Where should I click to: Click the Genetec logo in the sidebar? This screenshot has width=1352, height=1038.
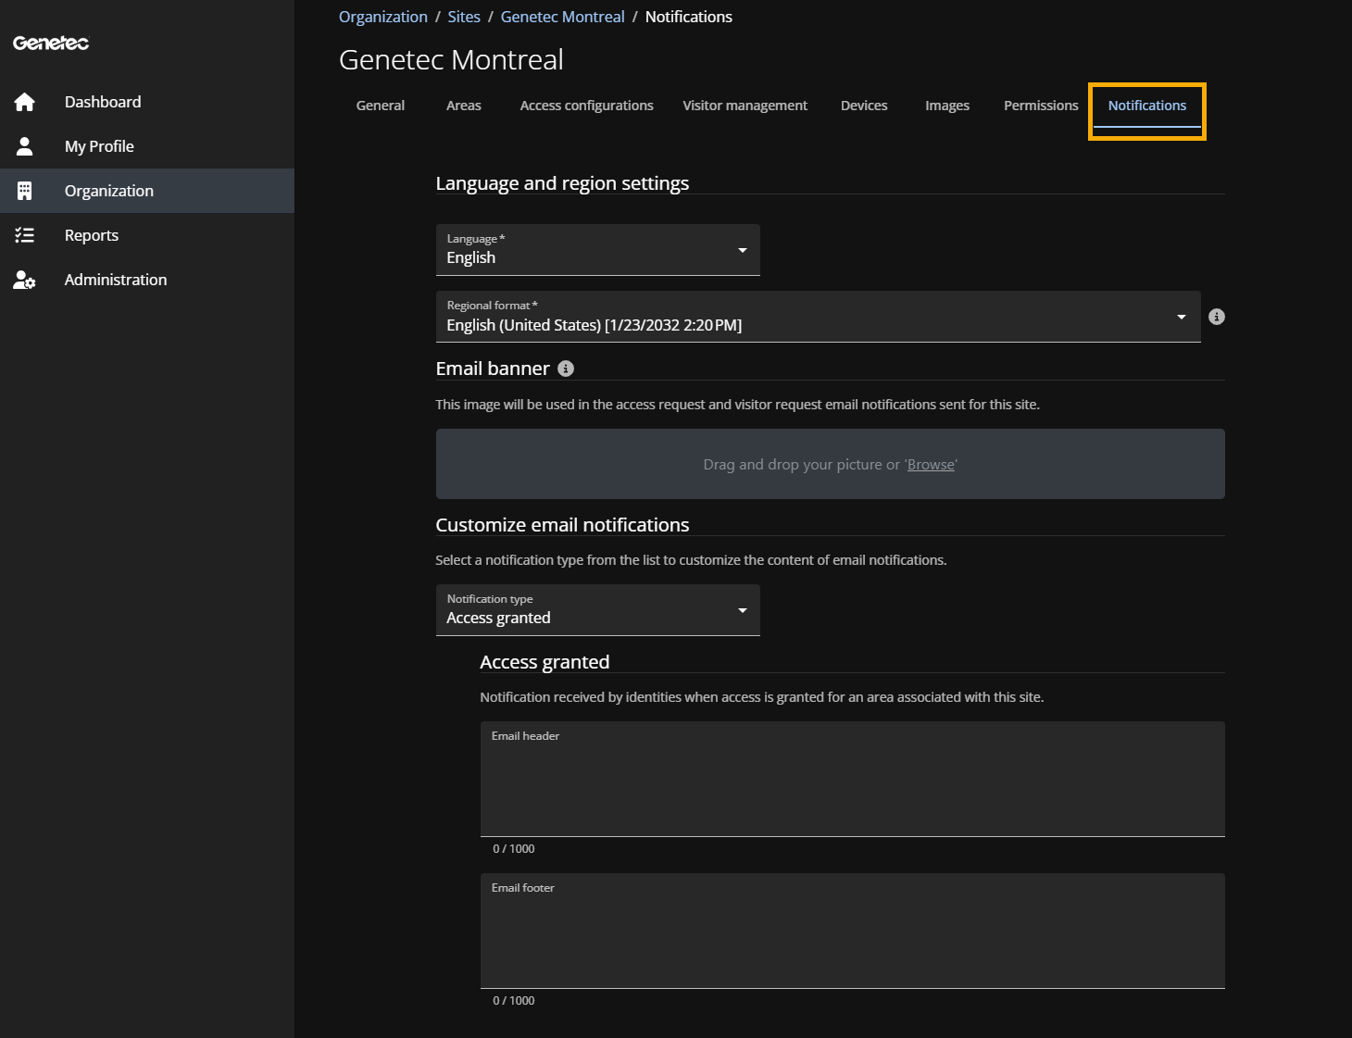[x=51, y=44]
